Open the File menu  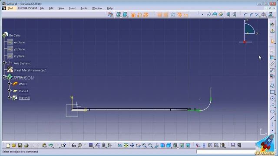point(42,8)
